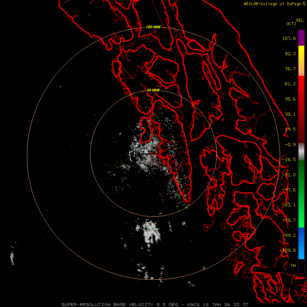
Task: Click the purple segment of the color bar
Action: [301, 38]
